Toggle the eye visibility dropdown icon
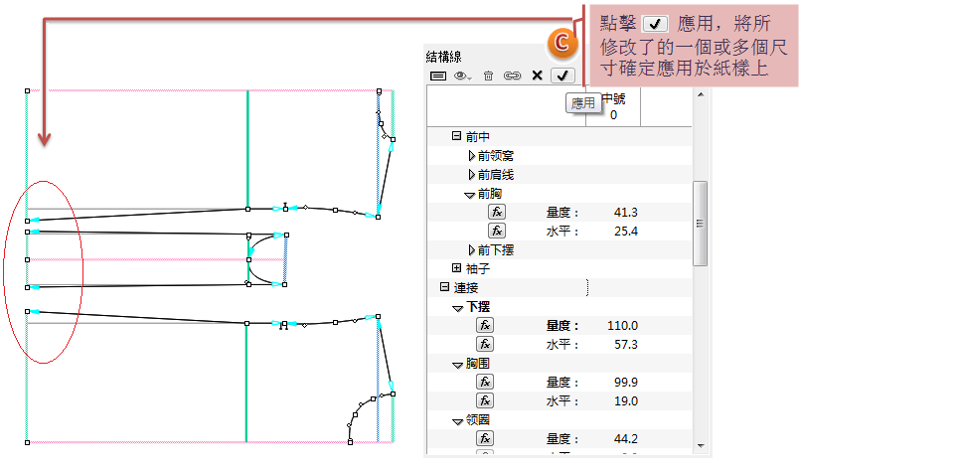The width and height of the screenshot is (958, 472). (463, 76)
